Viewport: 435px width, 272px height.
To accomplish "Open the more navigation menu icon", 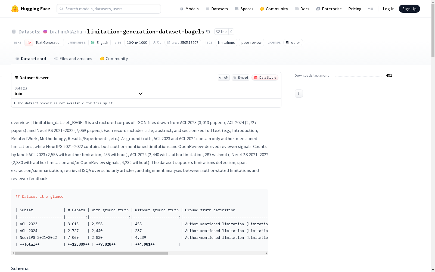I will [371, 9].
